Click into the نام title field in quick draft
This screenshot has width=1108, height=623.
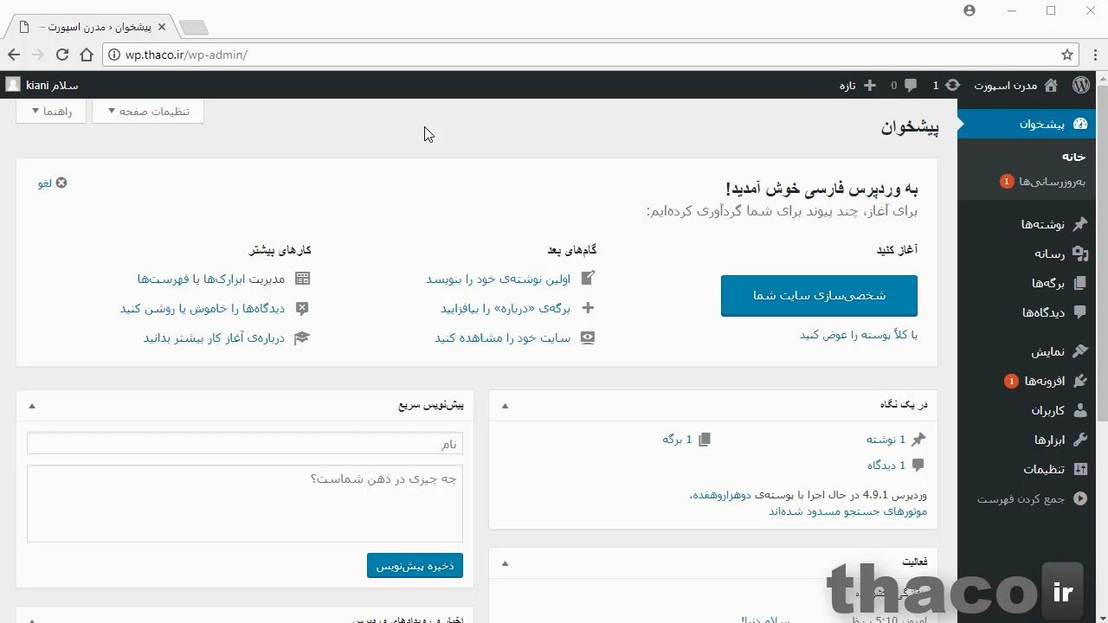point(245,444)
